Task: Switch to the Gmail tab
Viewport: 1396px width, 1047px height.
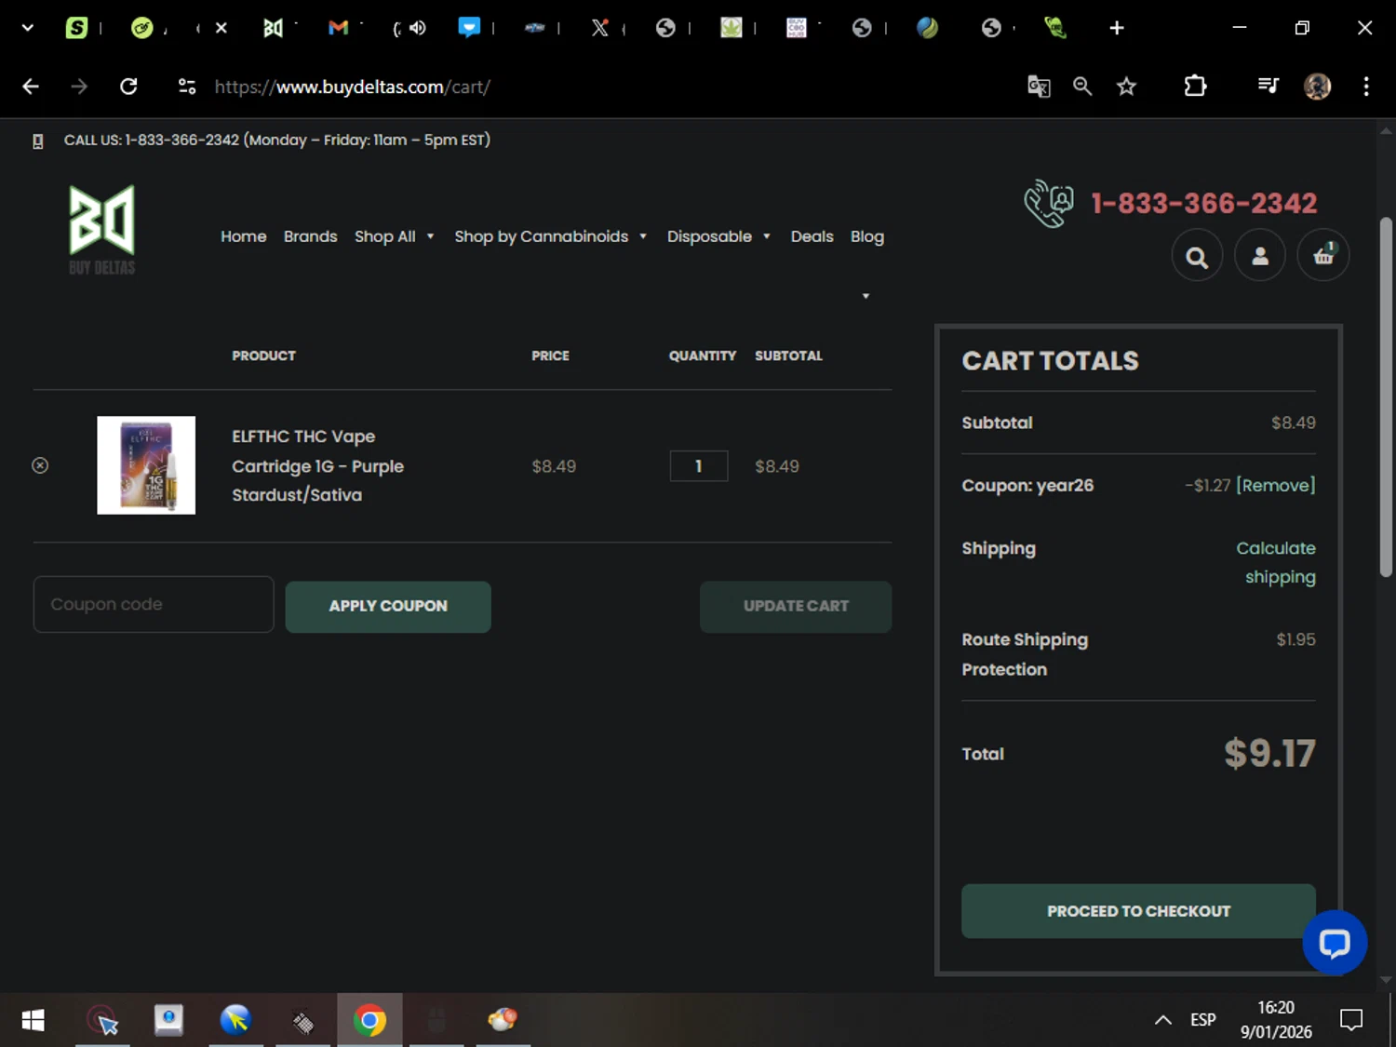Action: pyautogui.click(x=338, y=28)
